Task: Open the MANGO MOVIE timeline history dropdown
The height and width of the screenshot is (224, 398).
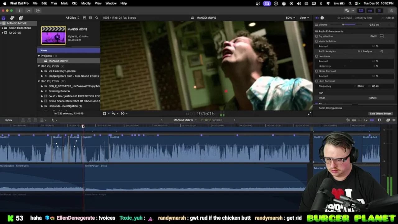Action: point(185,120)
